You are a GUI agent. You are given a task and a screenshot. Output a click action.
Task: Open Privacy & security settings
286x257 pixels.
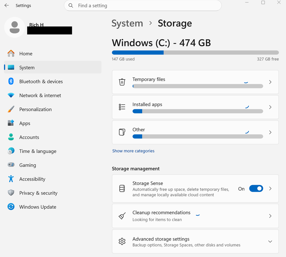click(x=53, y=193)
